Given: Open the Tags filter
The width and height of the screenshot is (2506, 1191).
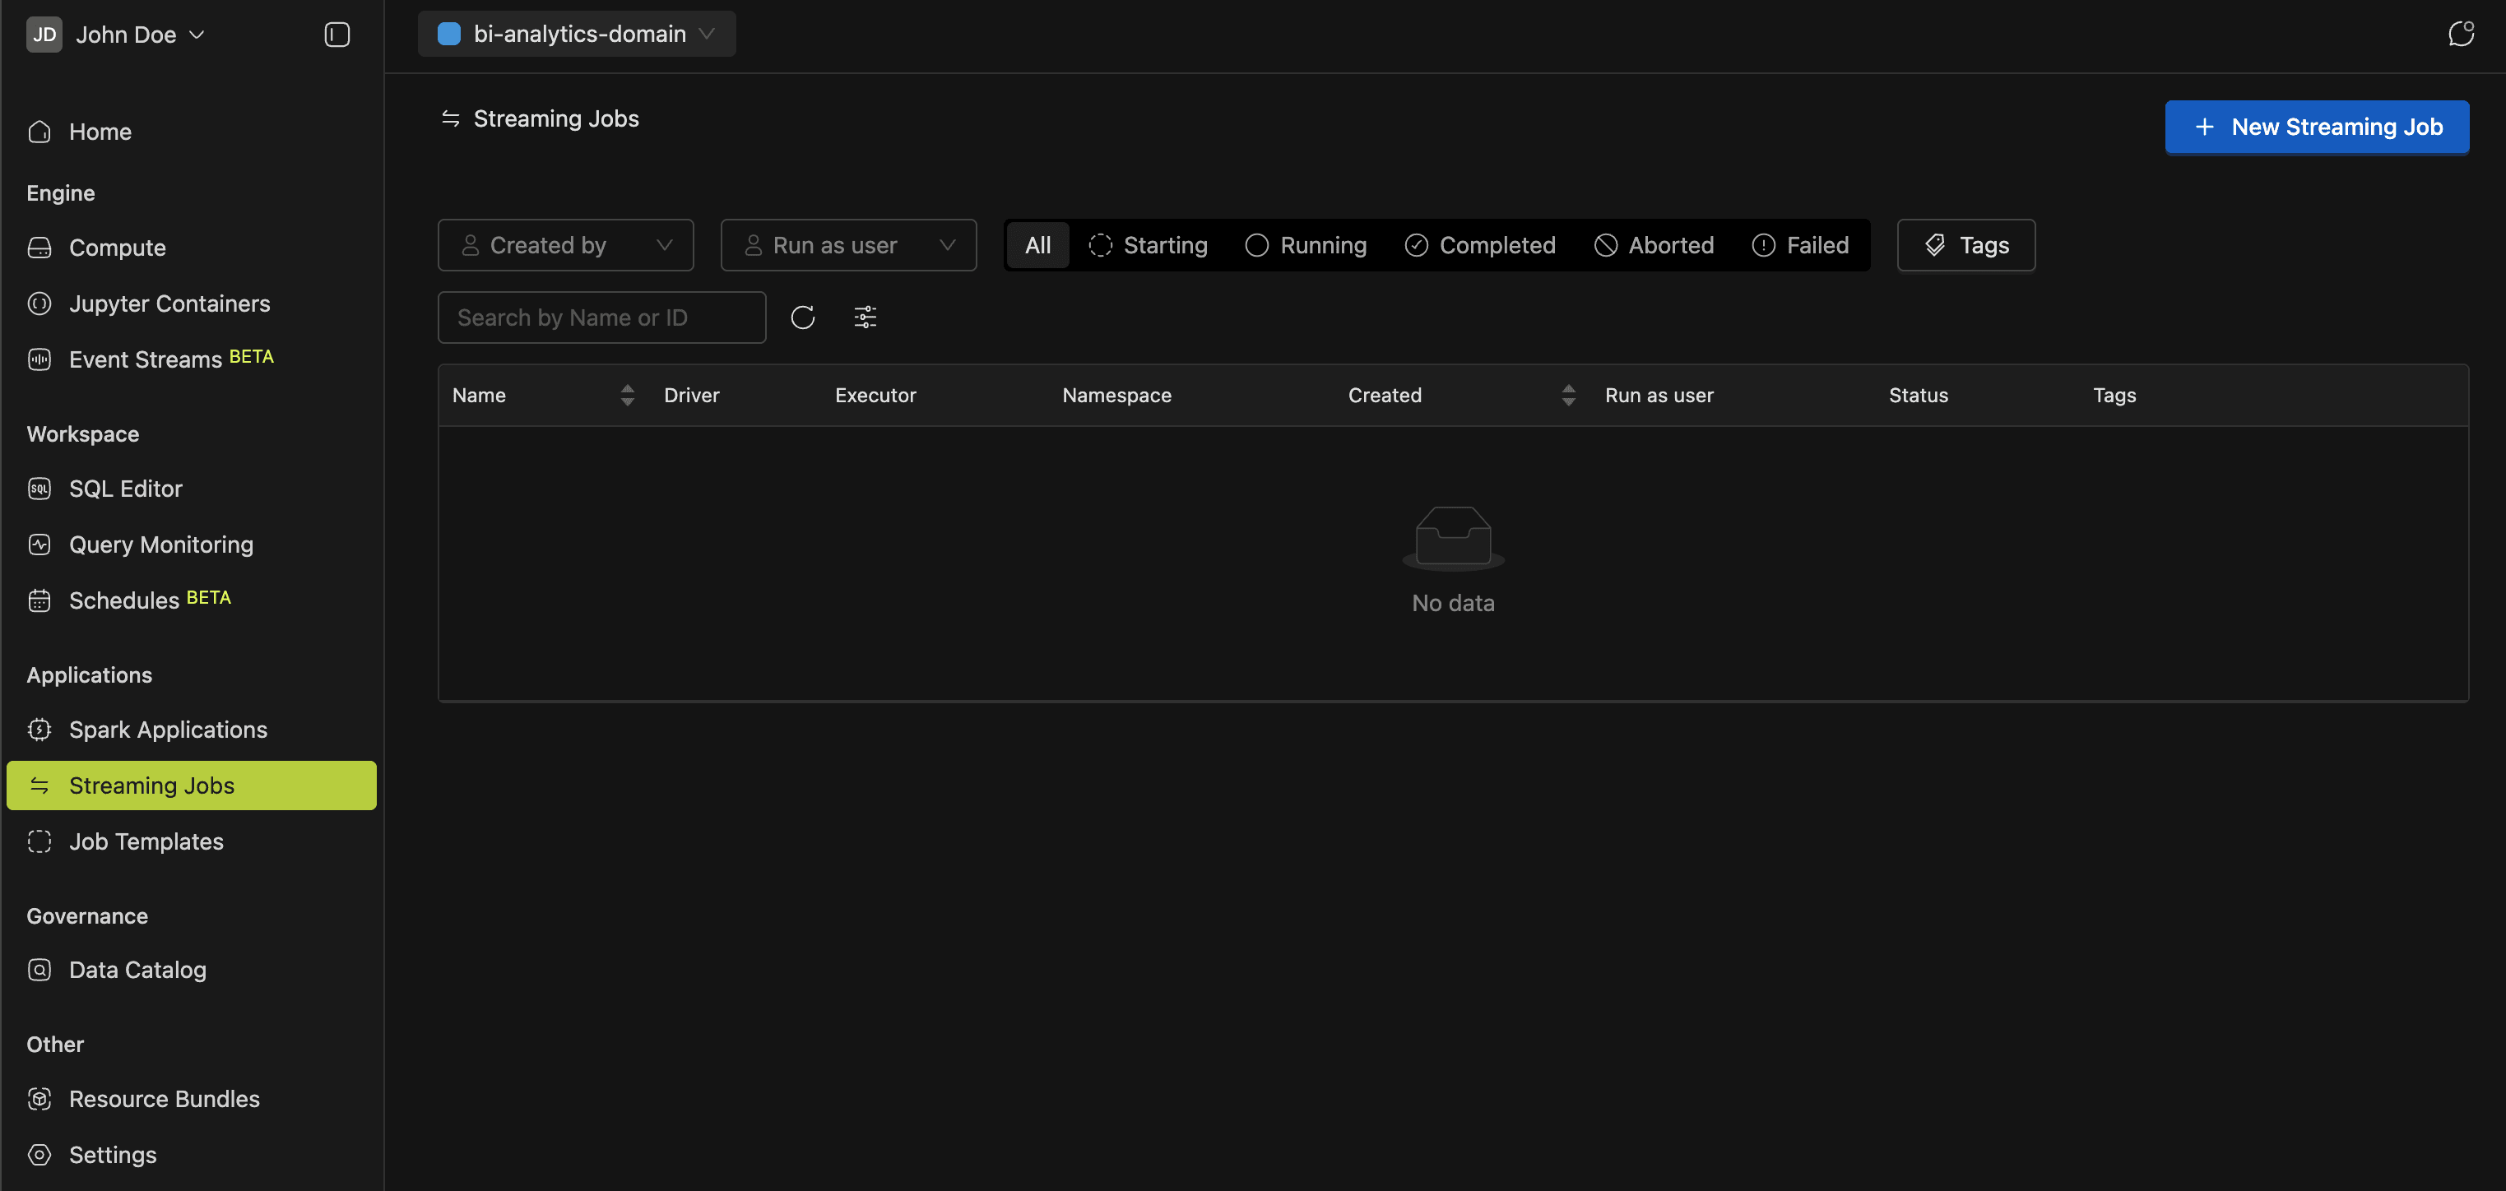Looking at the screenshot, I should tap(1965, 244).
